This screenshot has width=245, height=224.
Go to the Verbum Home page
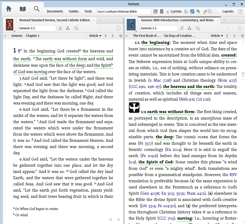[9, 9]
